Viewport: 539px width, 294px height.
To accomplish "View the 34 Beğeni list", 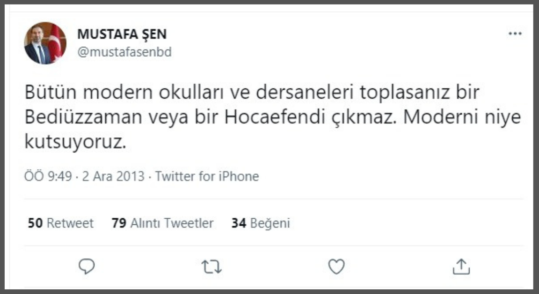I will pos(261,223).
